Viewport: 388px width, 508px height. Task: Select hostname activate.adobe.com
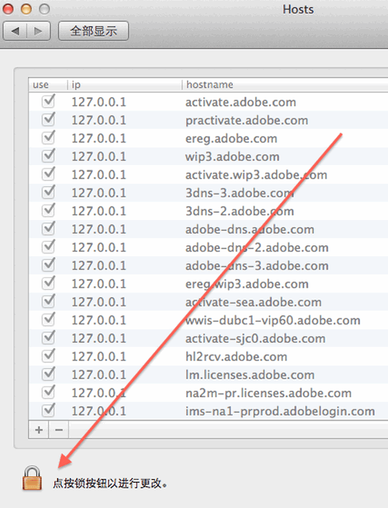coord(241,102)
